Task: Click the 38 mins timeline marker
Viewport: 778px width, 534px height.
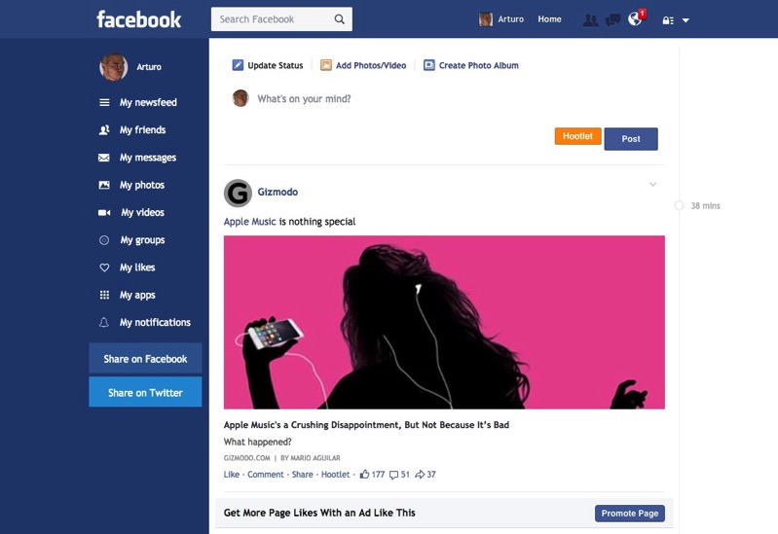Action: click(679, 206)
